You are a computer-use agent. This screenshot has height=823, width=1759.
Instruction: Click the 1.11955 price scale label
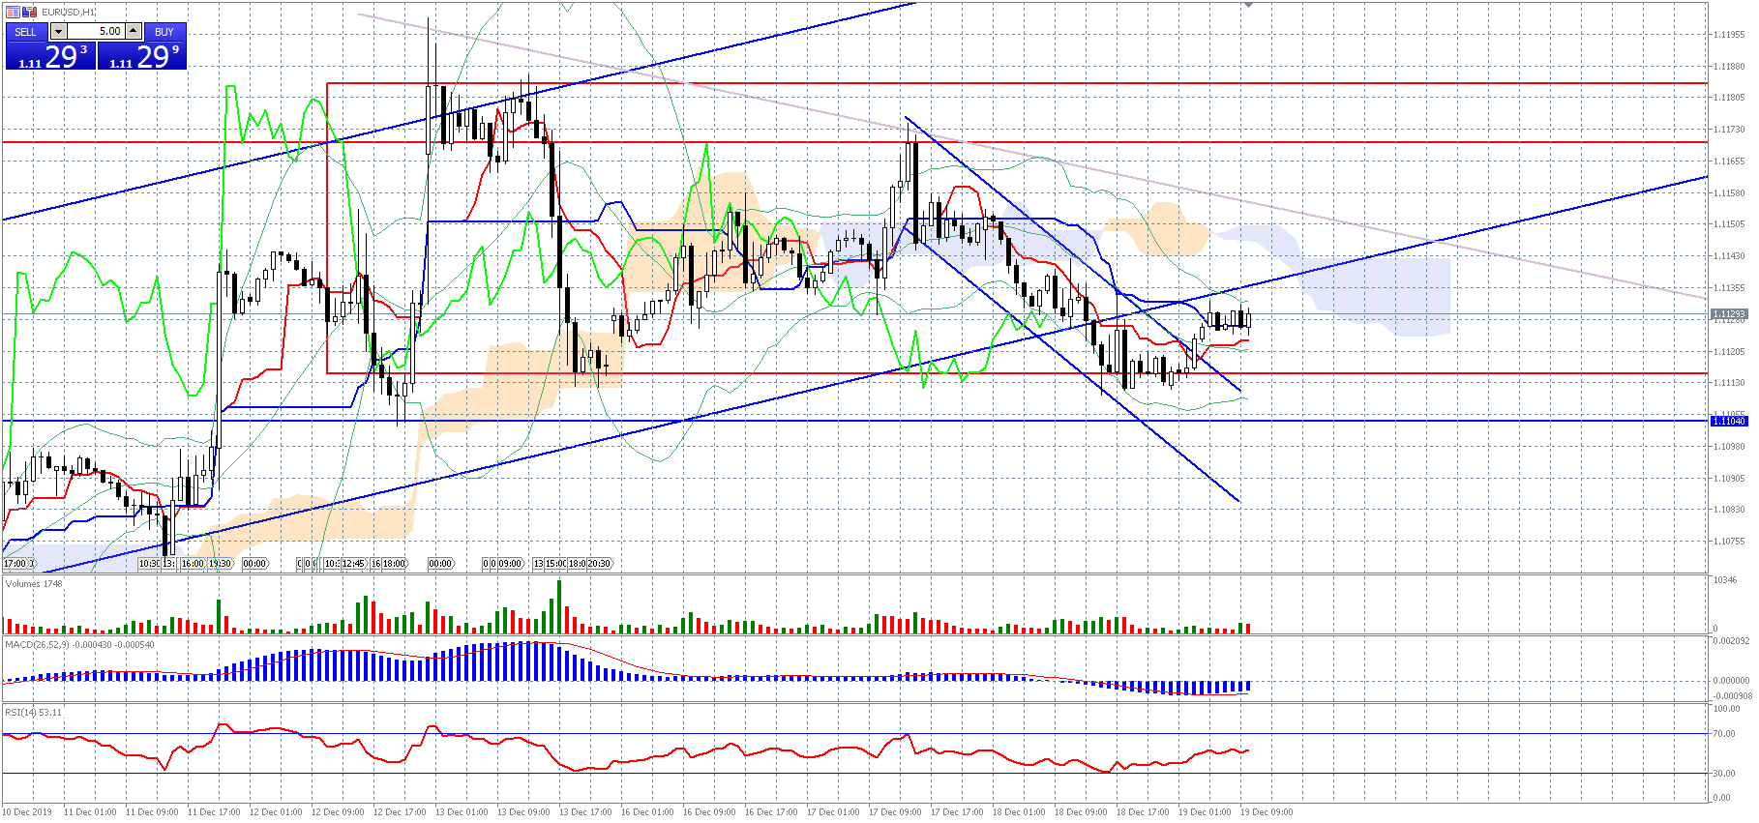pos(1729,34)
